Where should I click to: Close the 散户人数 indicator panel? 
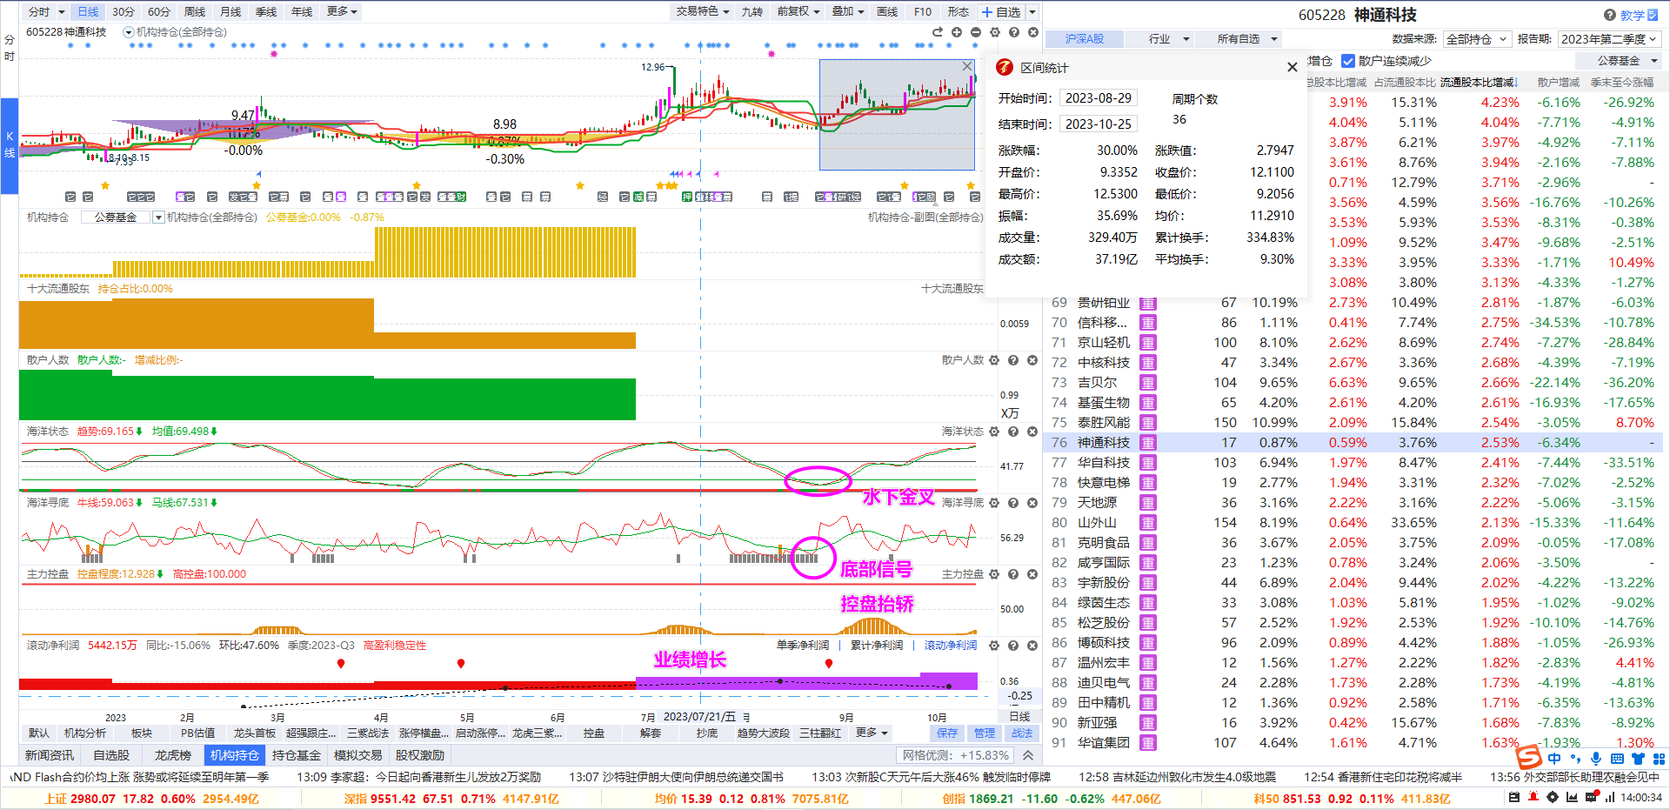pos(1032,360)
